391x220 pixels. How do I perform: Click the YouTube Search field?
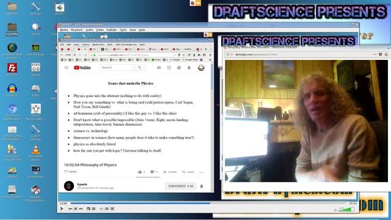pyautogui.click(x=116, y=68)
